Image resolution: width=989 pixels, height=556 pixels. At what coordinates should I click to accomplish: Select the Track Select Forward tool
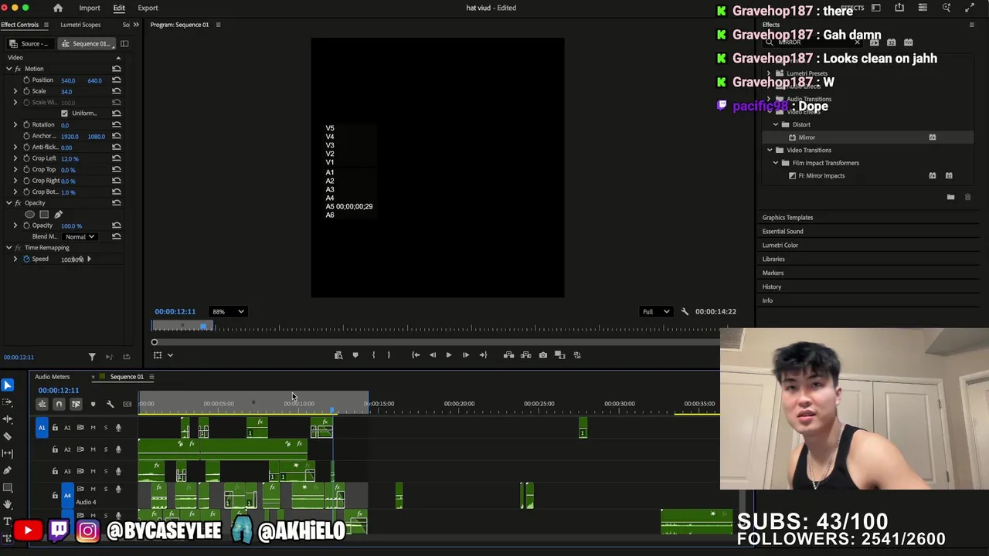tap(8, 402)
